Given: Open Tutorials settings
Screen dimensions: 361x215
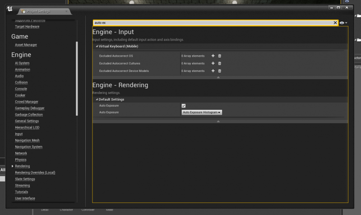Looking at the screenshot, I should [x=21, y=192].
